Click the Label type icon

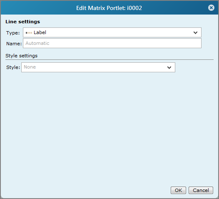coord(29,33)
